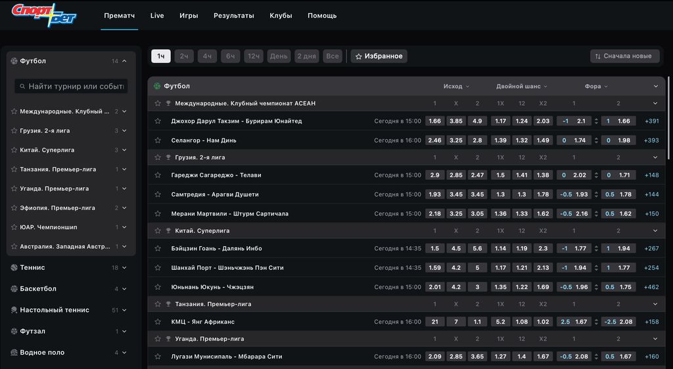Screen dimensions: 673x369
Task: Favorite the Гареджи Сагареджо - Телави match
Action: (158, 175)
